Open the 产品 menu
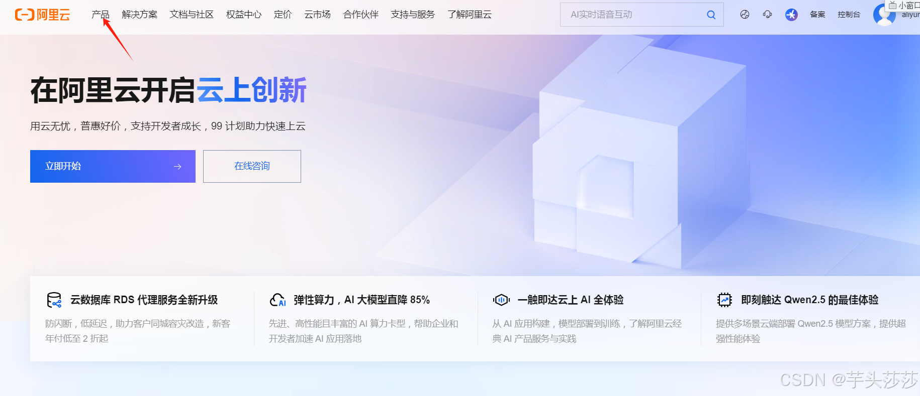920x396 pixels. [100, 15]
